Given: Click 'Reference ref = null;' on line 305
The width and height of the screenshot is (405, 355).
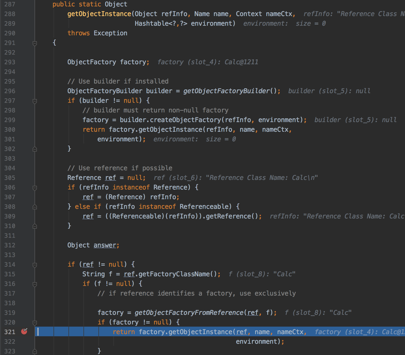Looking at the screenshot, I should click(x=106, y=178).
